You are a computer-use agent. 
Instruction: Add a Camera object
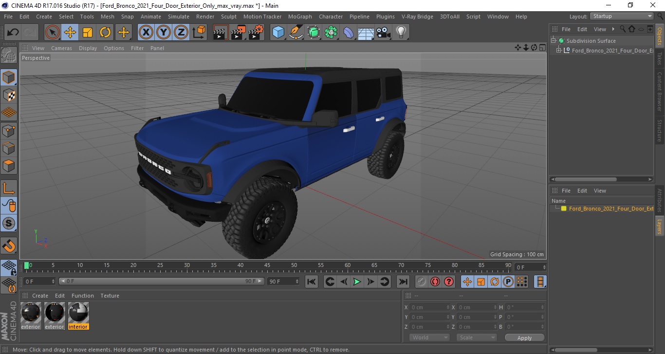tap(384, 33)
